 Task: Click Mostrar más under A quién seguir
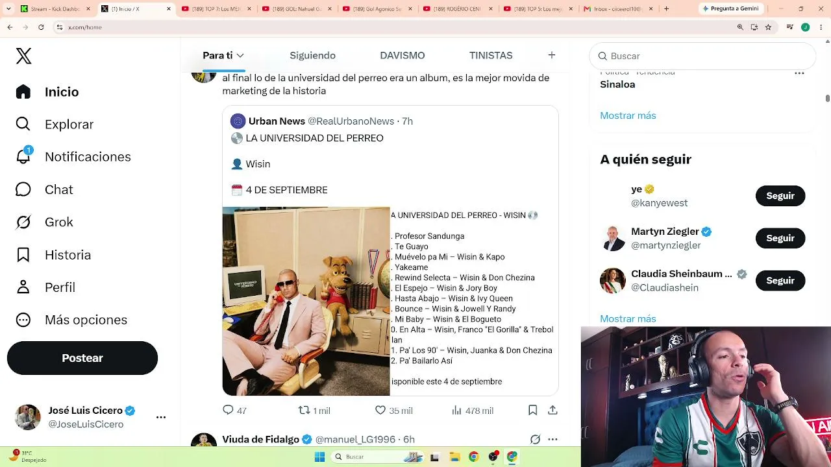[x=628, y=318]
